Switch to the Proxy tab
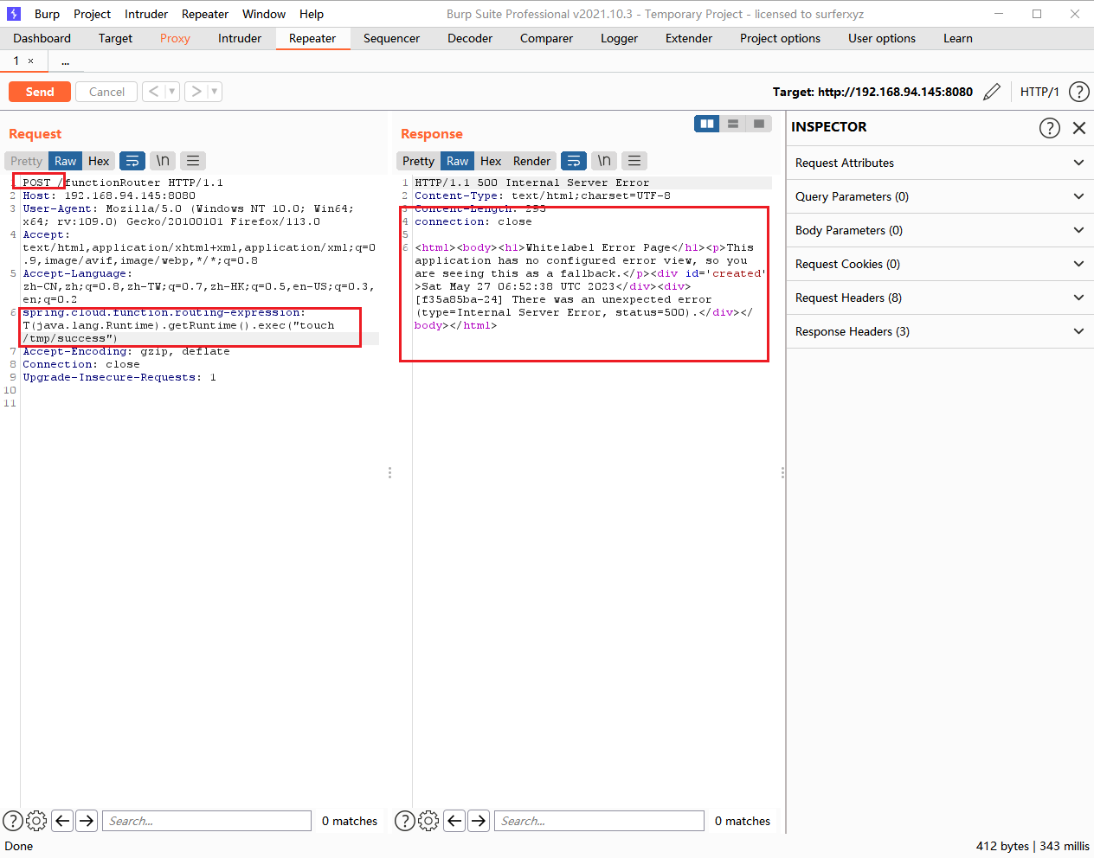The image size is (1094, 858). 175,38
